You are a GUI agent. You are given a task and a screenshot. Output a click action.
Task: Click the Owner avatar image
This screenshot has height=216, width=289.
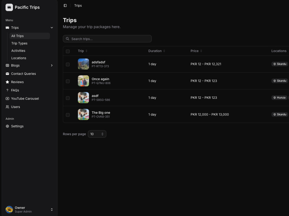9,209
